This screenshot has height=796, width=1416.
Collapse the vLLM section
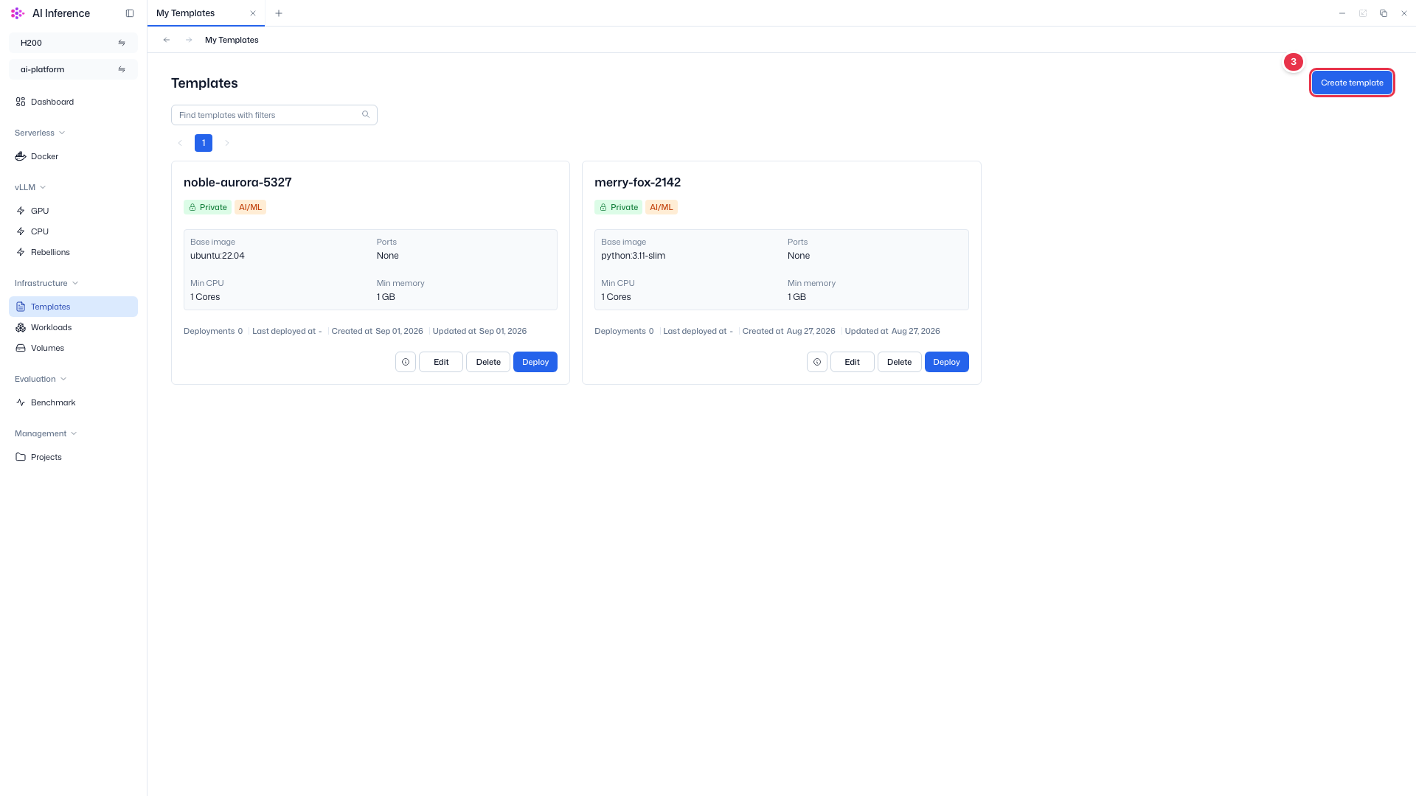click(30, 187)
